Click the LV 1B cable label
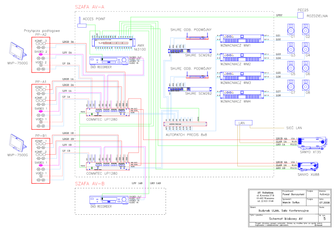Screen dimensions: 335x232 [x=66, y=151]
